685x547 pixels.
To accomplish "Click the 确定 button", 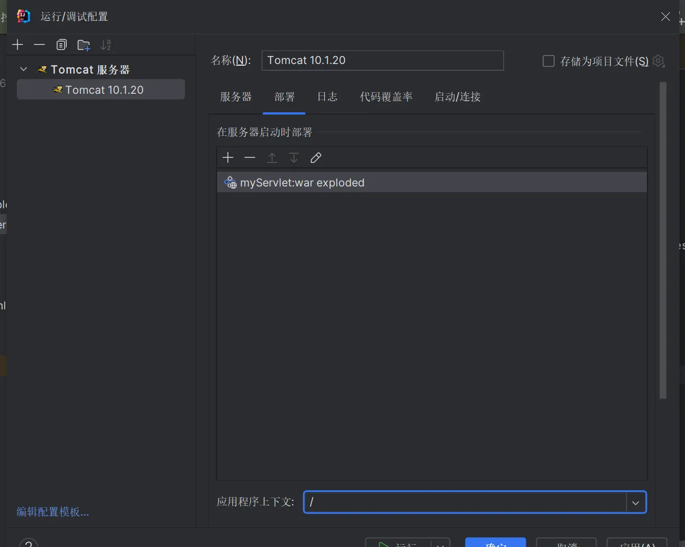I will click(x=495, y=544).
